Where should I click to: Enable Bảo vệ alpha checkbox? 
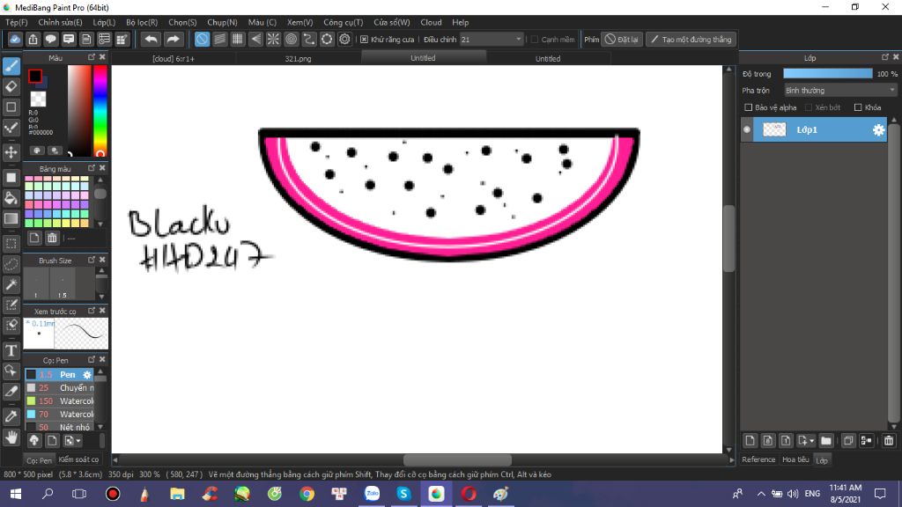coord(749,107)
